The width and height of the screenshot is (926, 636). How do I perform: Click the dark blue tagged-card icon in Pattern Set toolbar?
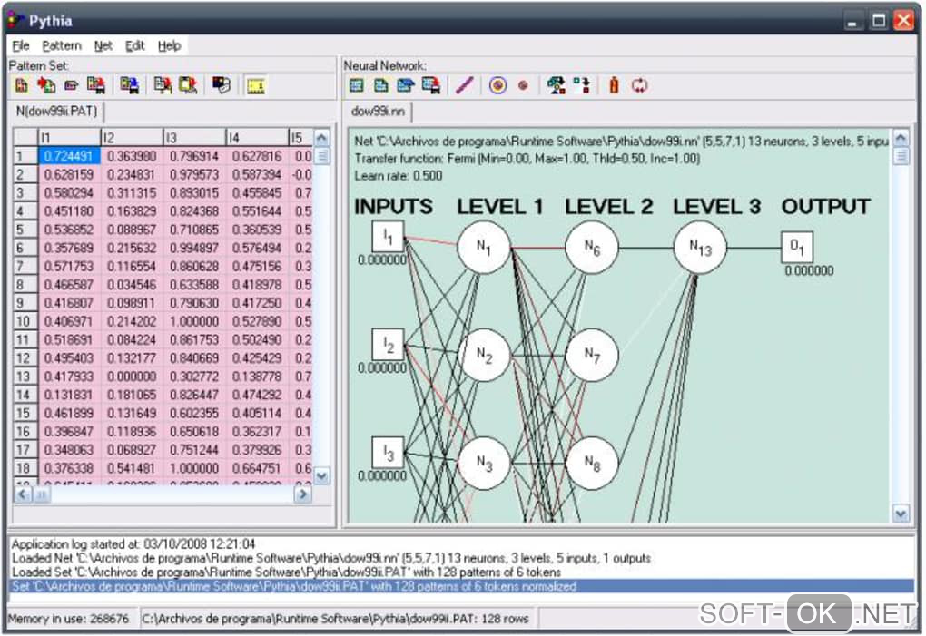tap(222, 86)
